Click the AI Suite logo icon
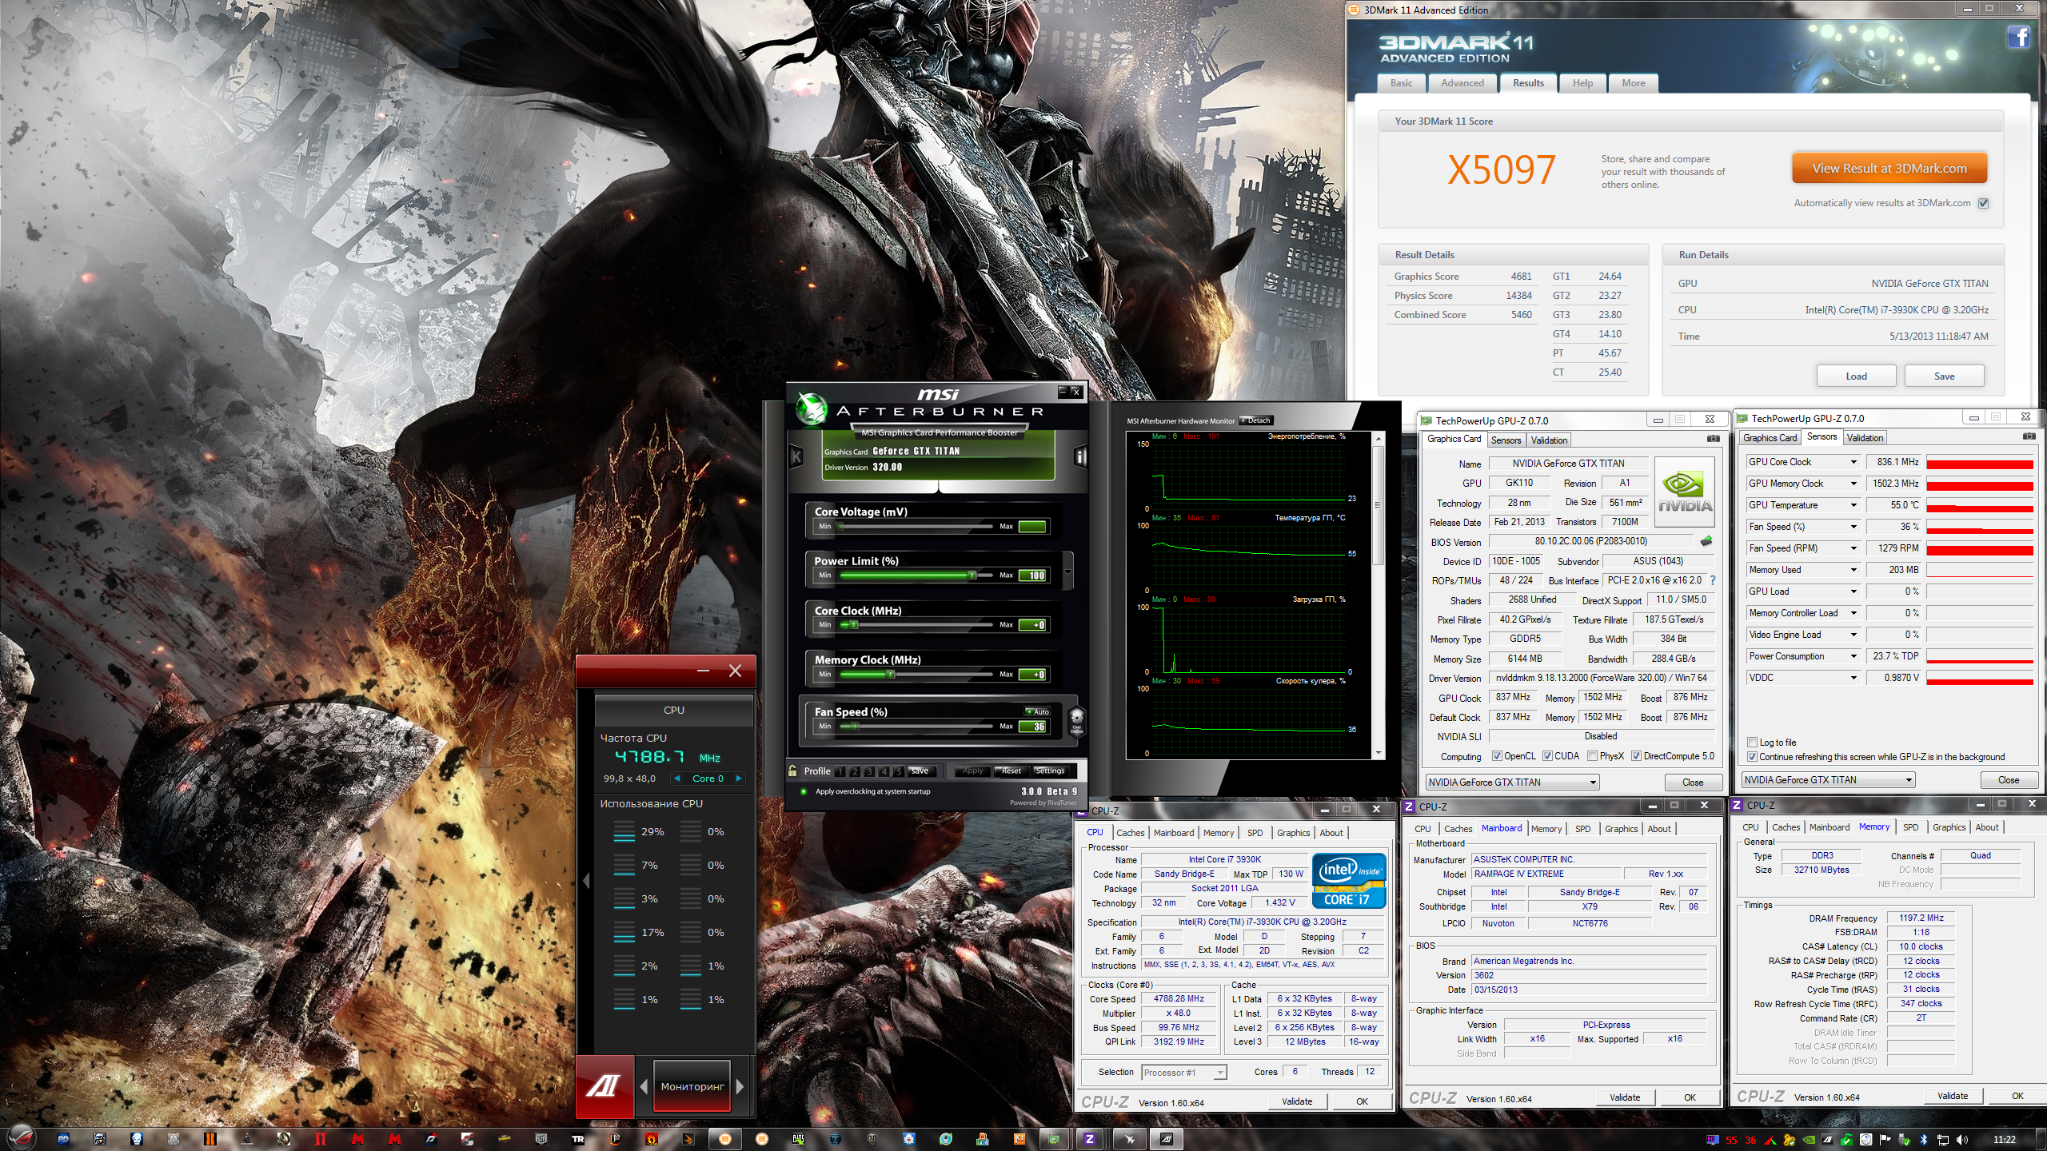2047x1151 pixels. tap(605, 1085)
